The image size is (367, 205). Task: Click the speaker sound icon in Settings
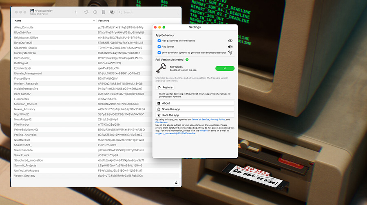230,47
